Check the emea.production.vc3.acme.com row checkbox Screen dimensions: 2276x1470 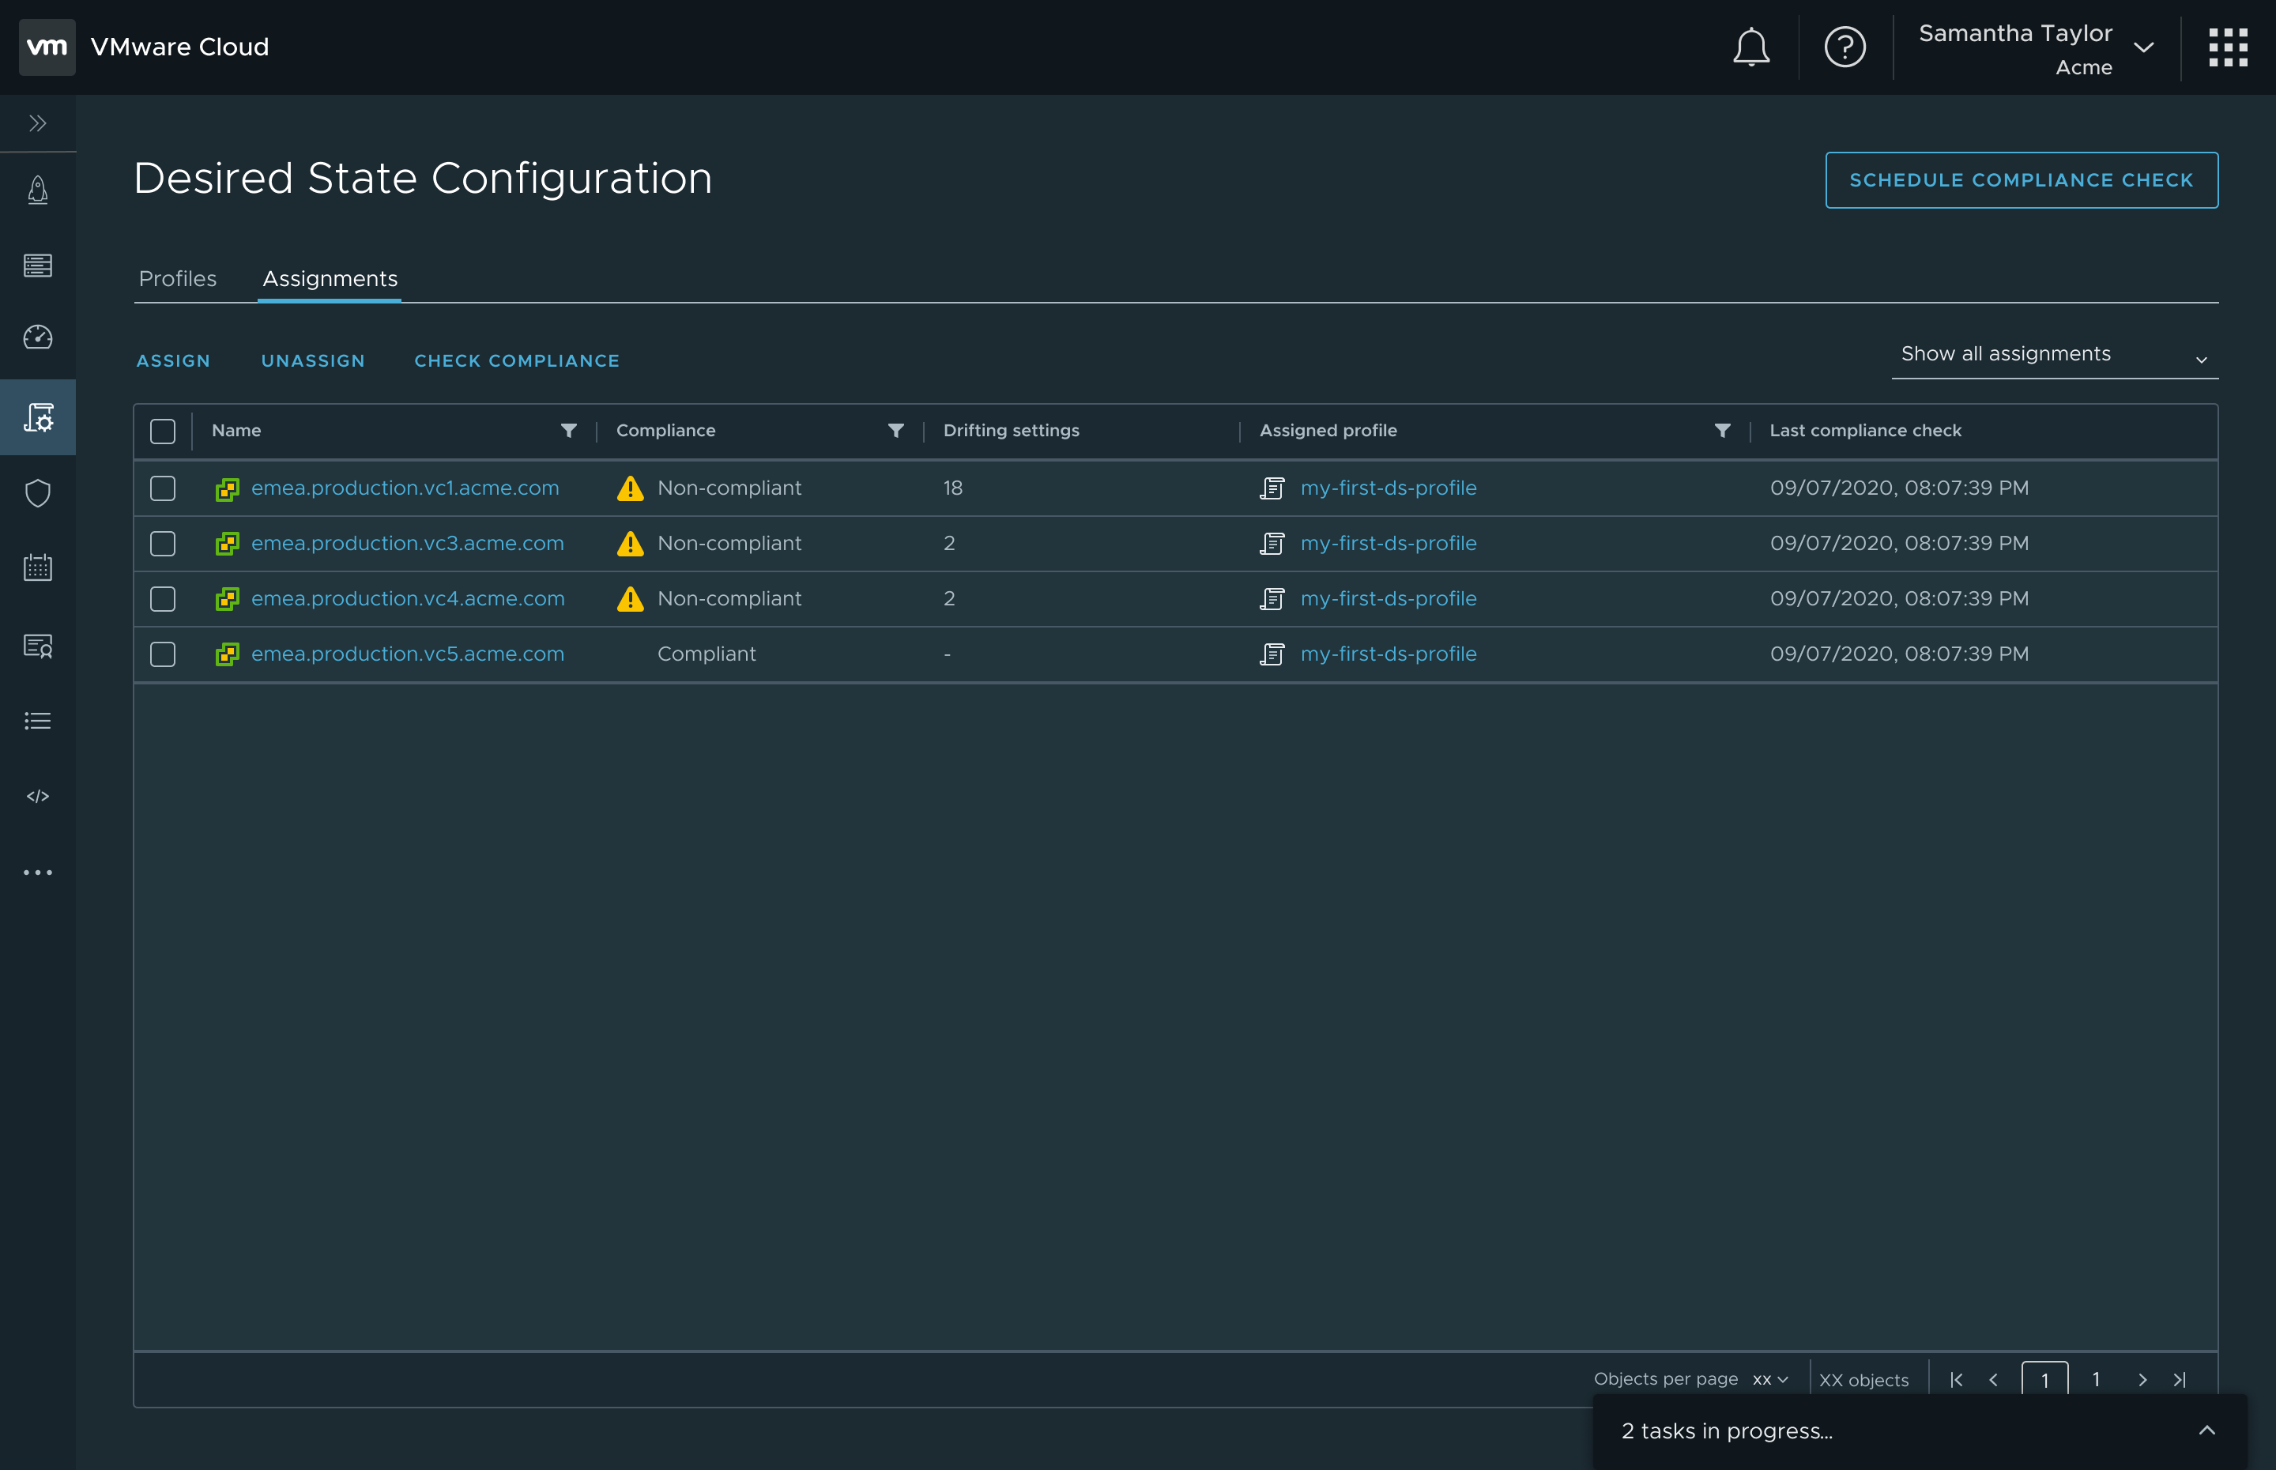(x=163, y=544)
